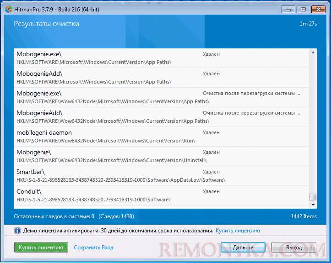331x263 pixels.
Task: Click the registry path under Conduit\
Action: [93, 200]
